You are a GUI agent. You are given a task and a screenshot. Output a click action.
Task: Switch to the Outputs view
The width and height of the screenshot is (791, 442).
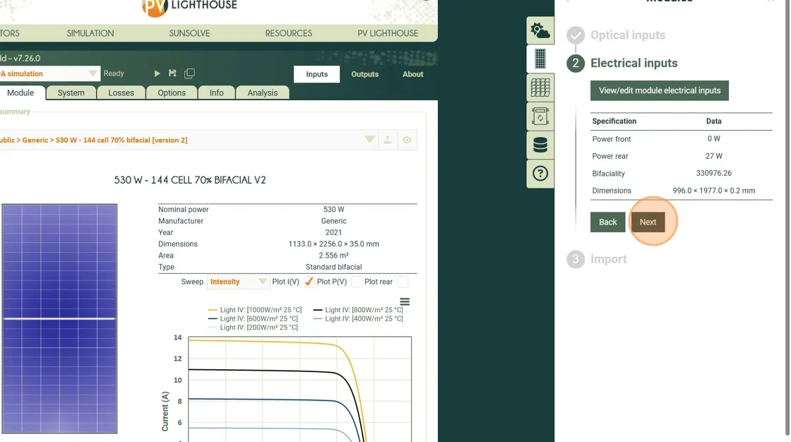click(364, 74)
